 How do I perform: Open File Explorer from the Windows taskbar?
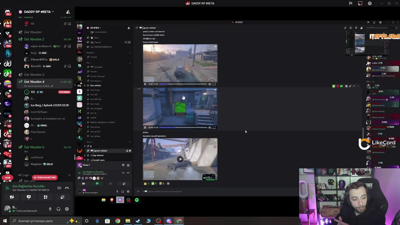(128, 221)
